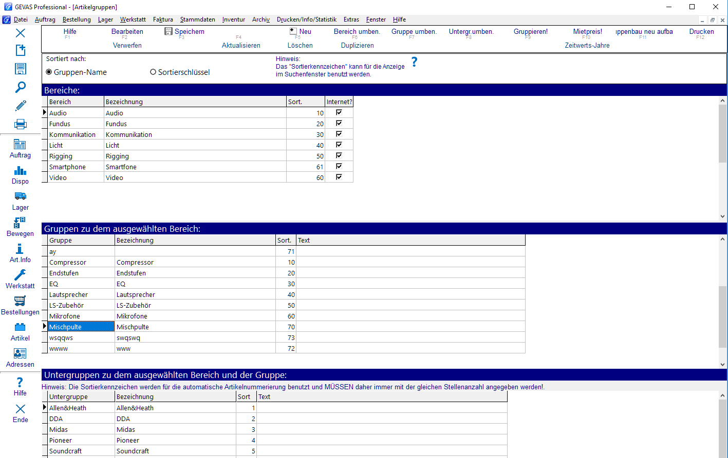The height and width of the screenshot is (458, 728).
Task: Open the Adressen contacts icon
Action: tap(20, 353)
